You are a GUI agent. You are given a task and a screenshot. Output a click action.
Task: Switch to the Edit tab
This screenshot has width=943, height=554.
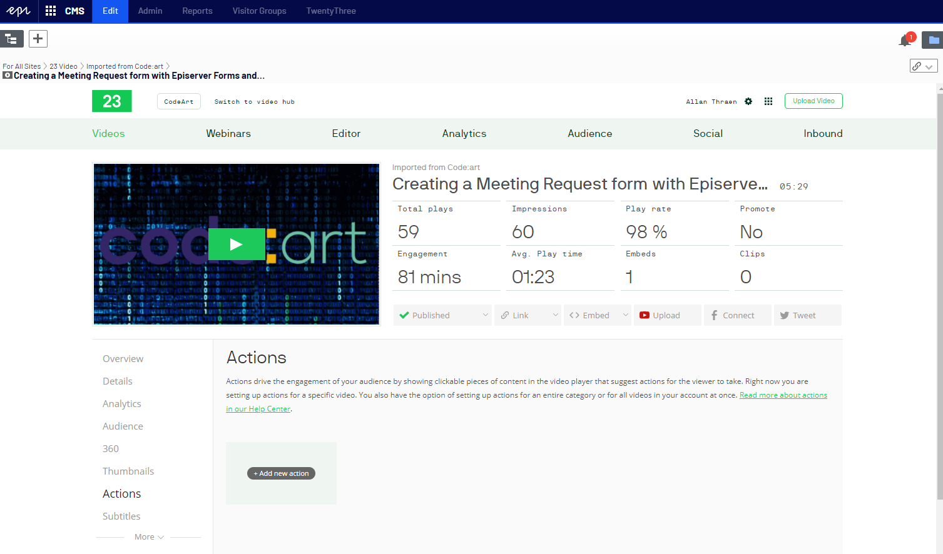point(110,11)
